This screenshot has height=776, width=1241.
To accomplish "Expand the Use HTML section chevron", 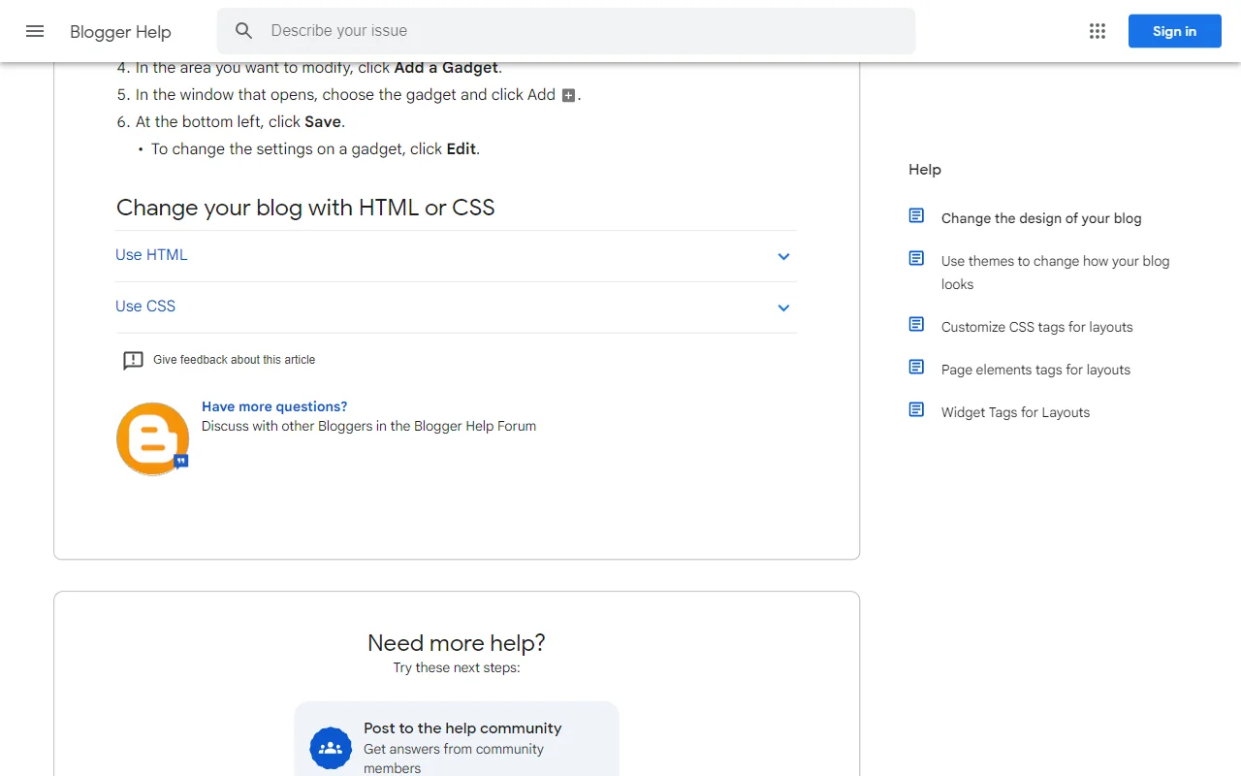I will [x=783, y=256].
